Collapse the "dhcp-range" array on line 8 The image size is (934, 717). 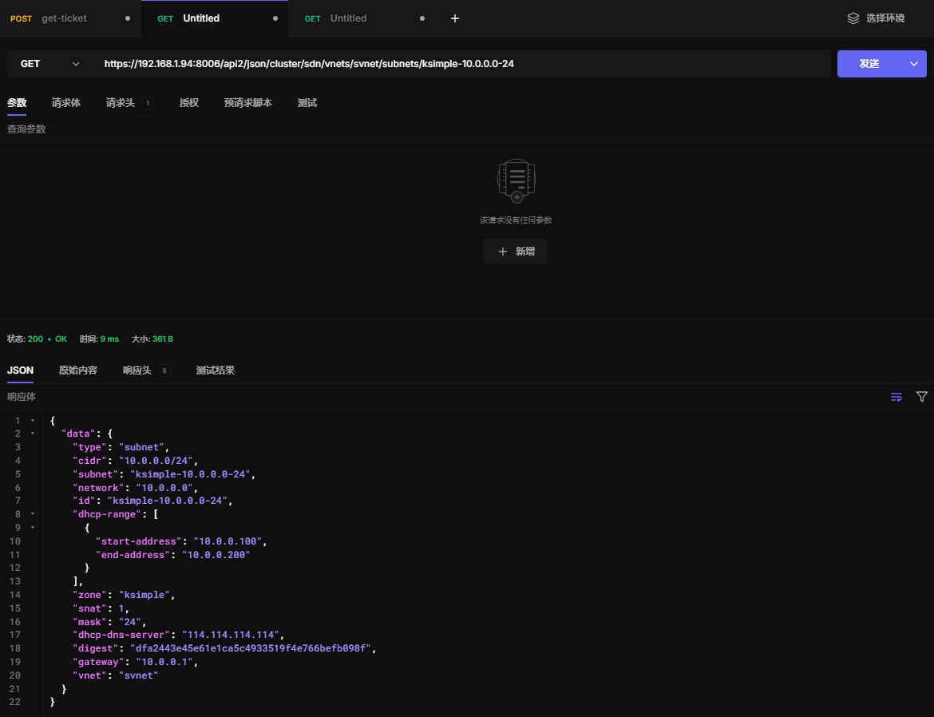point(33,515)
